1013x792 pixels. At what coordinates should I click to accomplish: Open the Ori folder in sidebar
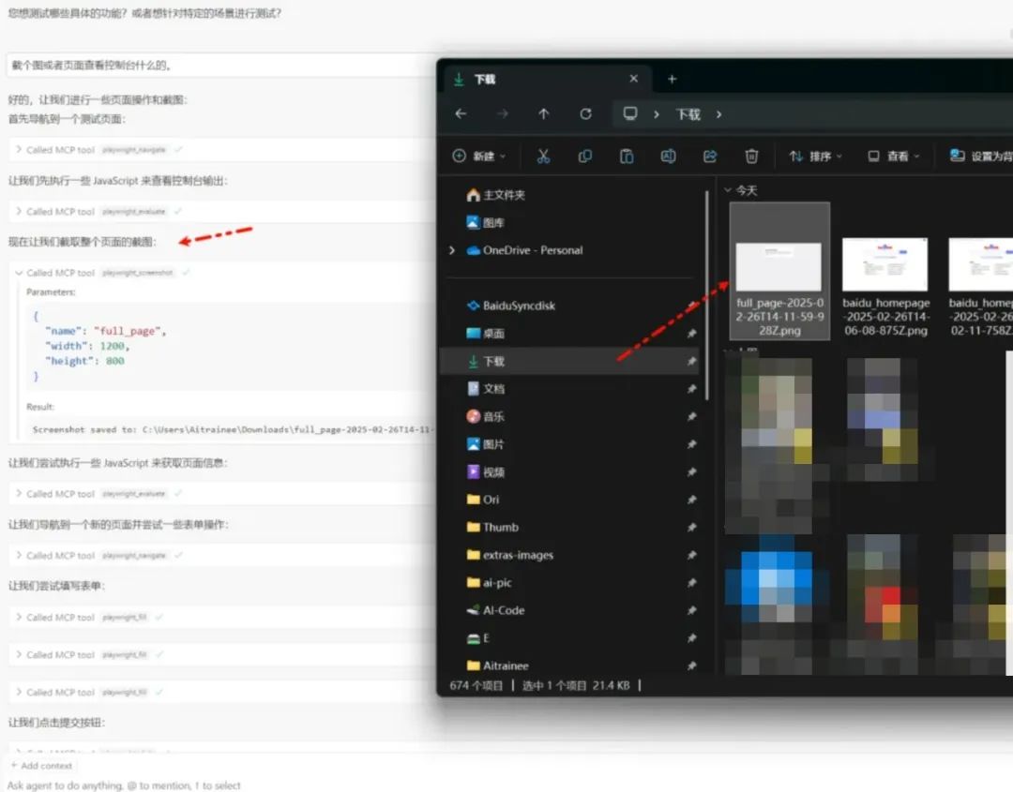tap(483, 500)
